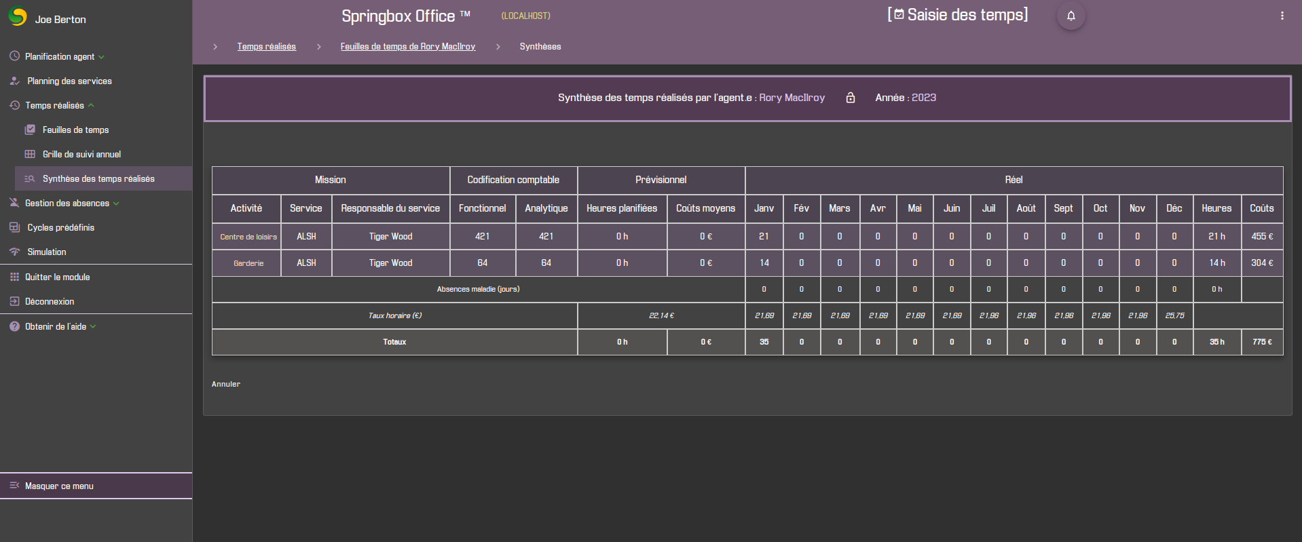This screenshot has height=542, width=1302.
Task: Click the calendar icon in Saisie des temps title
Action: [x=899, y=15]
